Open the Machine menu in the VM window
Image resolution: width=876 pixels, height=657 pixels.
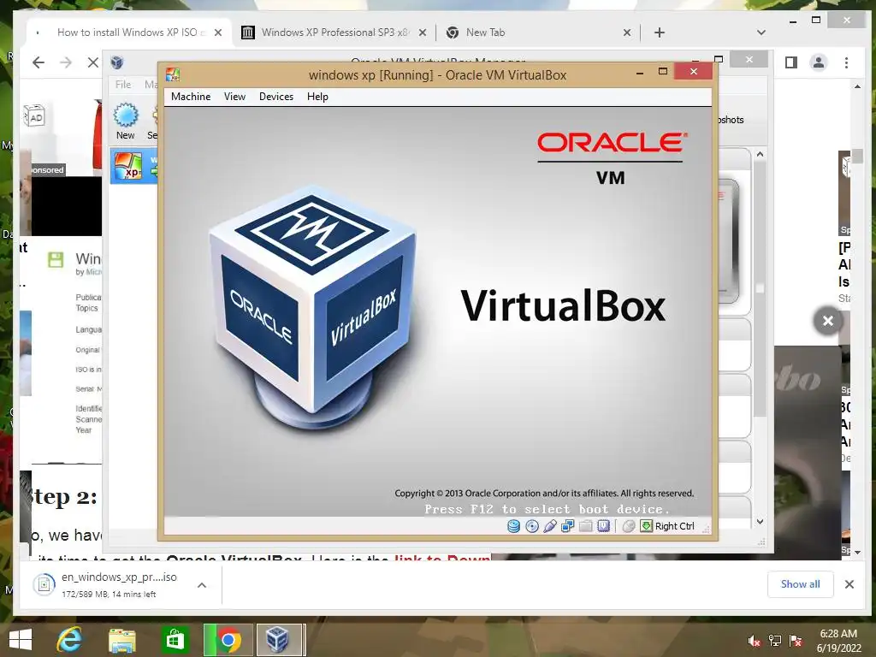[191, 97]
